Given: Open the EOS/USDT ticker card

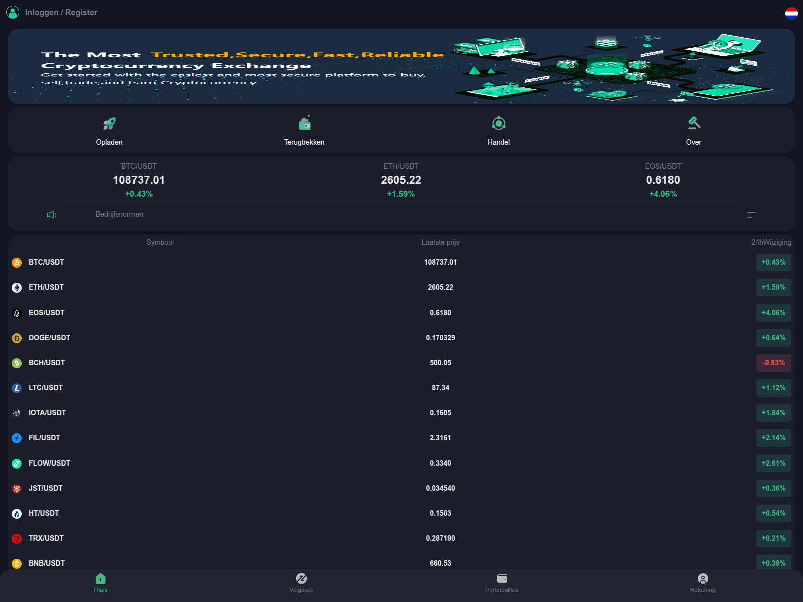Looking at the screenshot, I should tap(663, 180).
